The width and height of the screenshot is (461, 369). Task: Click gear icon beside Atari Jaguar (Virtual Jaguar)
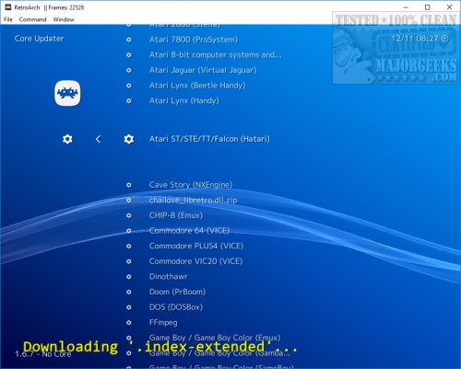pyautogui.click(x=129, y=70)
